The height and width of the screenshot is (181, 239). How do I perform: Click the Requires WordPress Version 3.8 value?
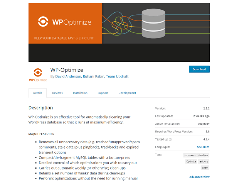[207, 131]
